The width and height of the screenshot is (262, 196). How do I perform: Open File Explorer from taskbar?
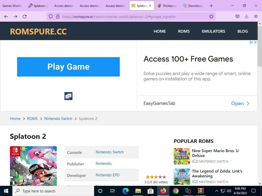point(138,191)
